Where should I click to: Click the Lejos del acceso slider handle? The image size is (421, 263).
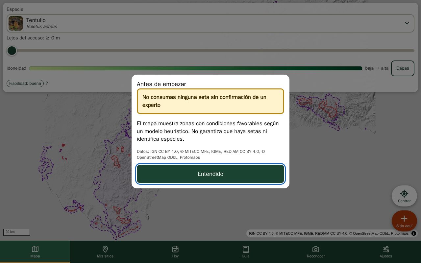[12, 51]
